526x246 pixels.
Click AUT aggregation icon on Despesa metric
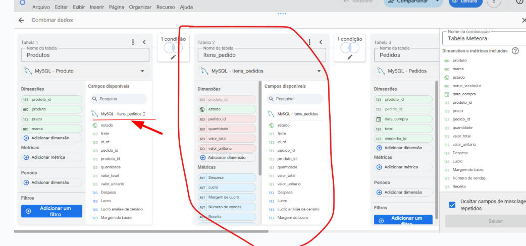(202, 177)
